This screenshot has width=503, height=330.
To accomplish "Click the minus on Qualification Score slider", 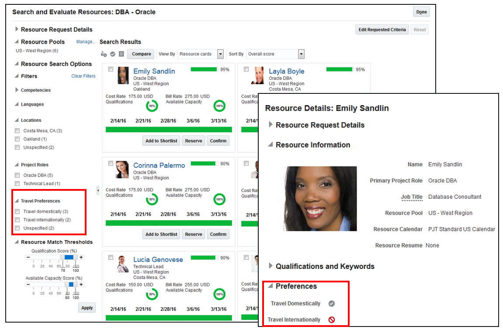I will click(x=28, y=257).
